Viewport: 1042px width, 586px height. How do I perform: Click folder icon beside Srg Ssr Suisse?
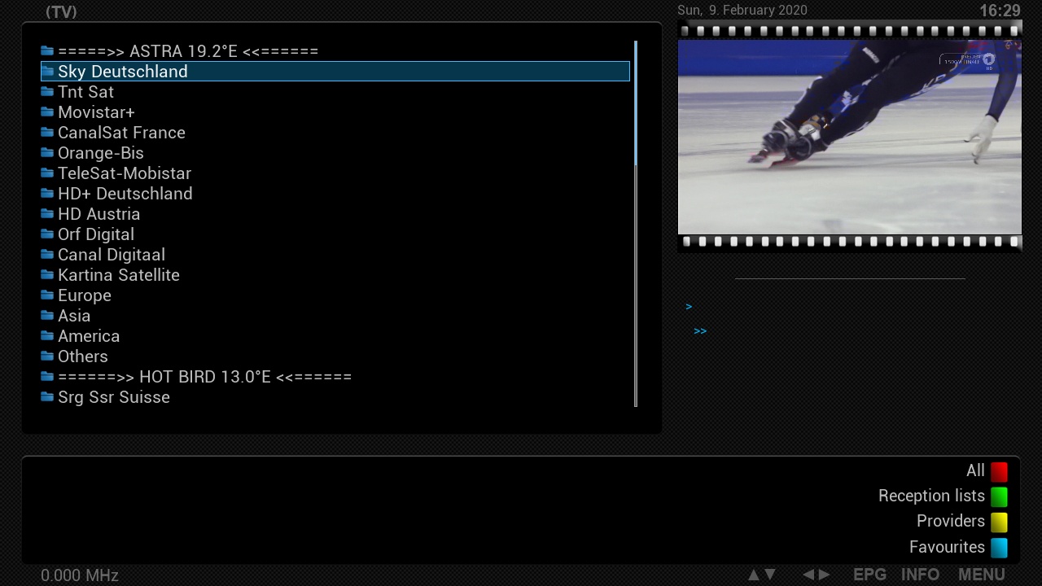click(x=47, y=397)
